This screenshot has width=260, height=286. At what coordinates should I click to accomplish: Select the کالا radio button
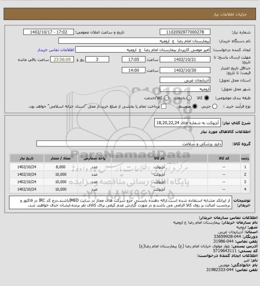[x=206, y=98]
